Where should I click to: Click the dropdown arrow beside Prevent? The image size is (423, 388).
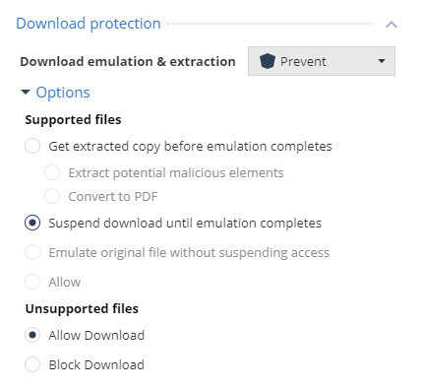coord(381,61)
